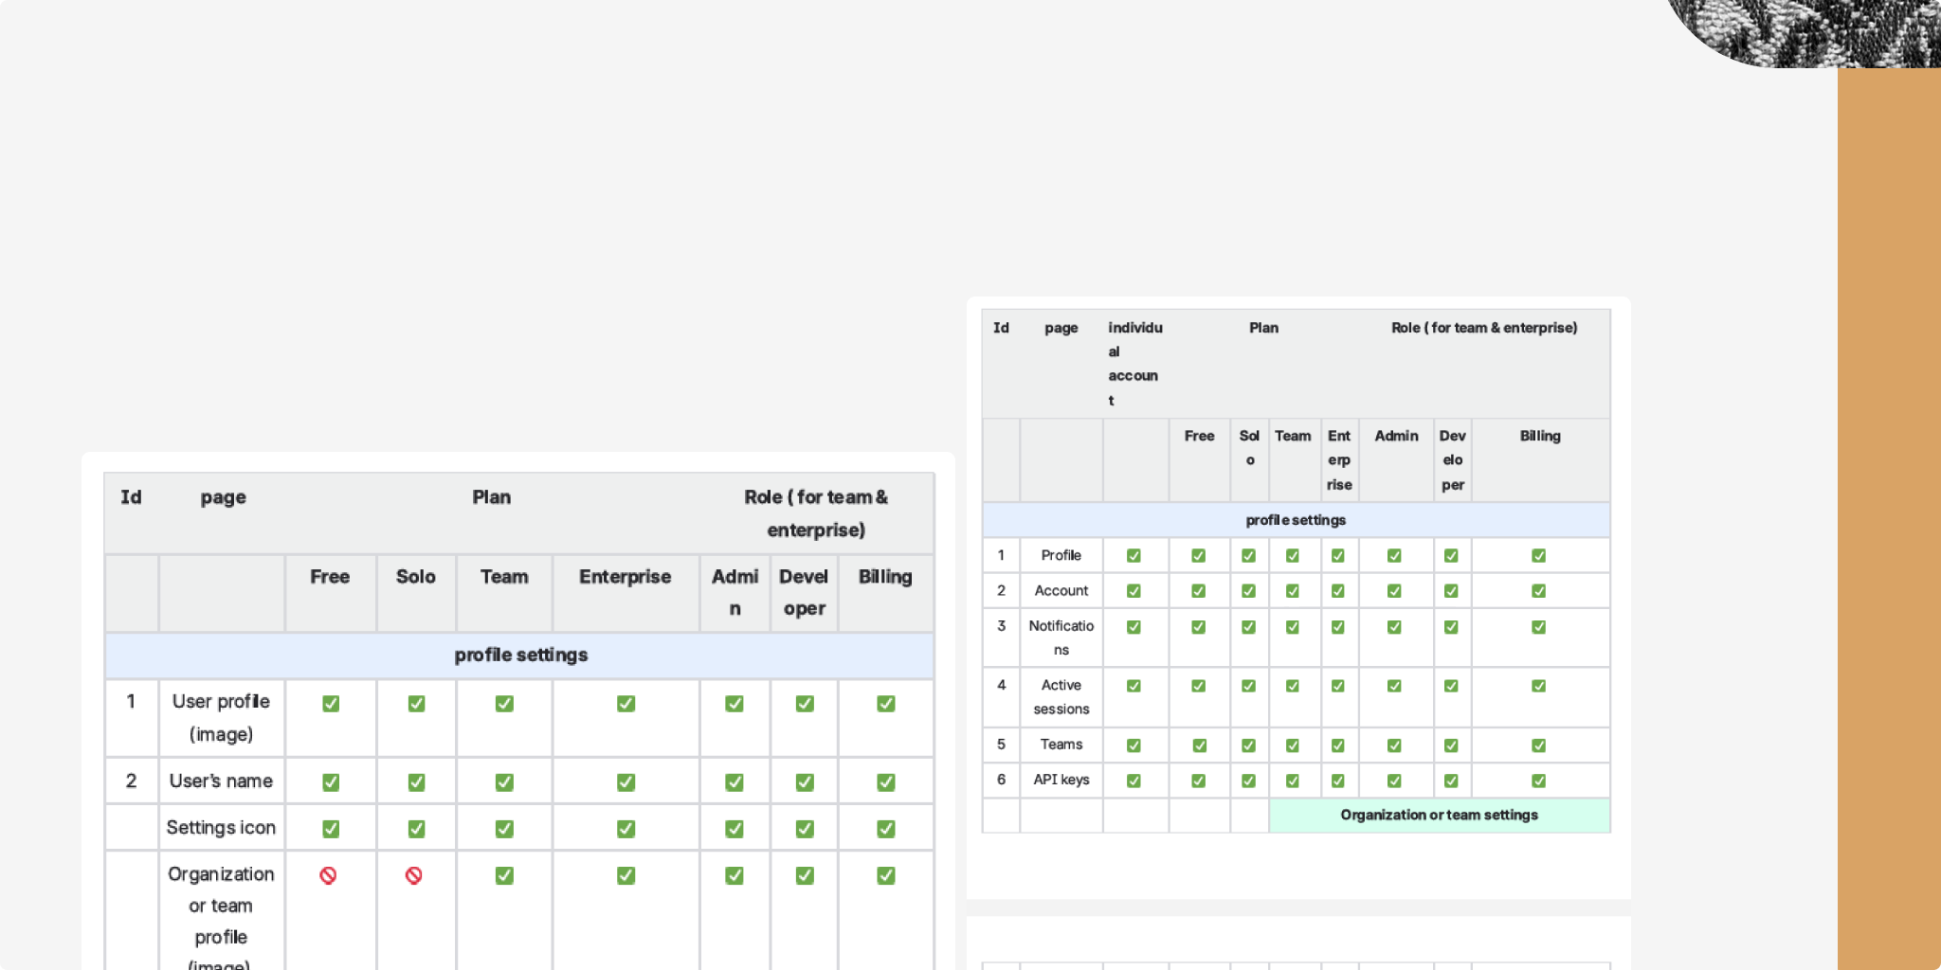Click the Billing checkmark in Teams row
The height and width of the screenshot is (970, 1941).
click(1539, 745)
